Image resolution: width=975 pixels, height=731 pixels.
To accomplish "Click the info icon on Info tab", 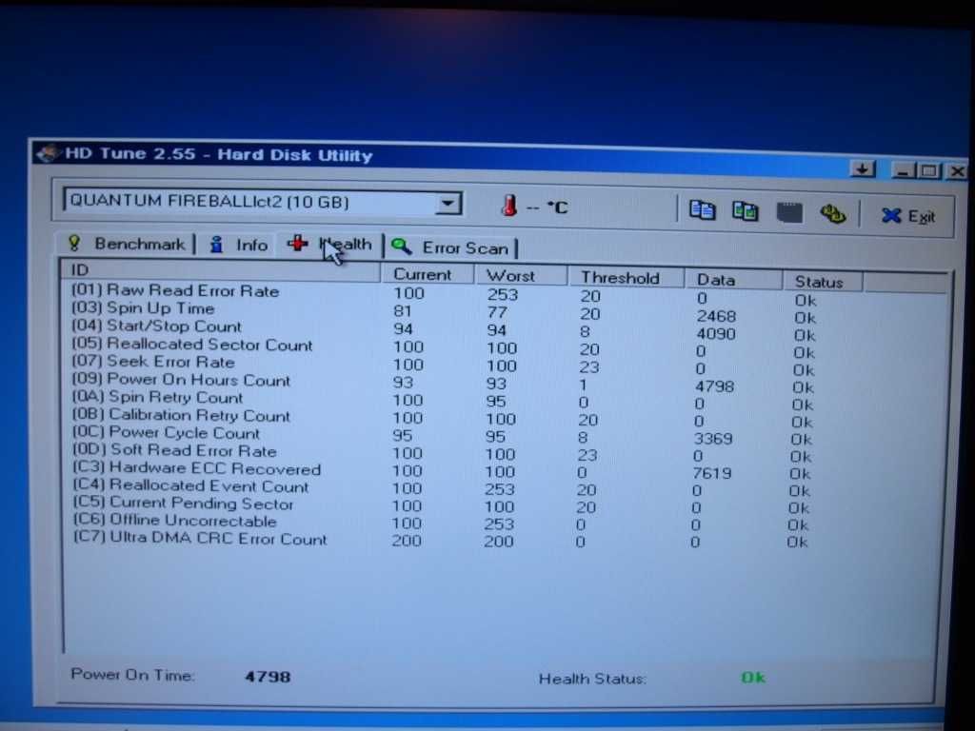I will [216, 245].
